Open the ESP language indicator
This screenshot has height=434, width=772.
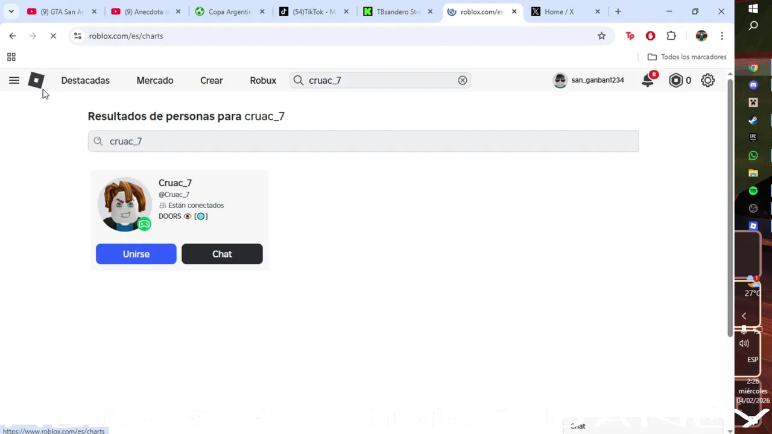point(753,360)
